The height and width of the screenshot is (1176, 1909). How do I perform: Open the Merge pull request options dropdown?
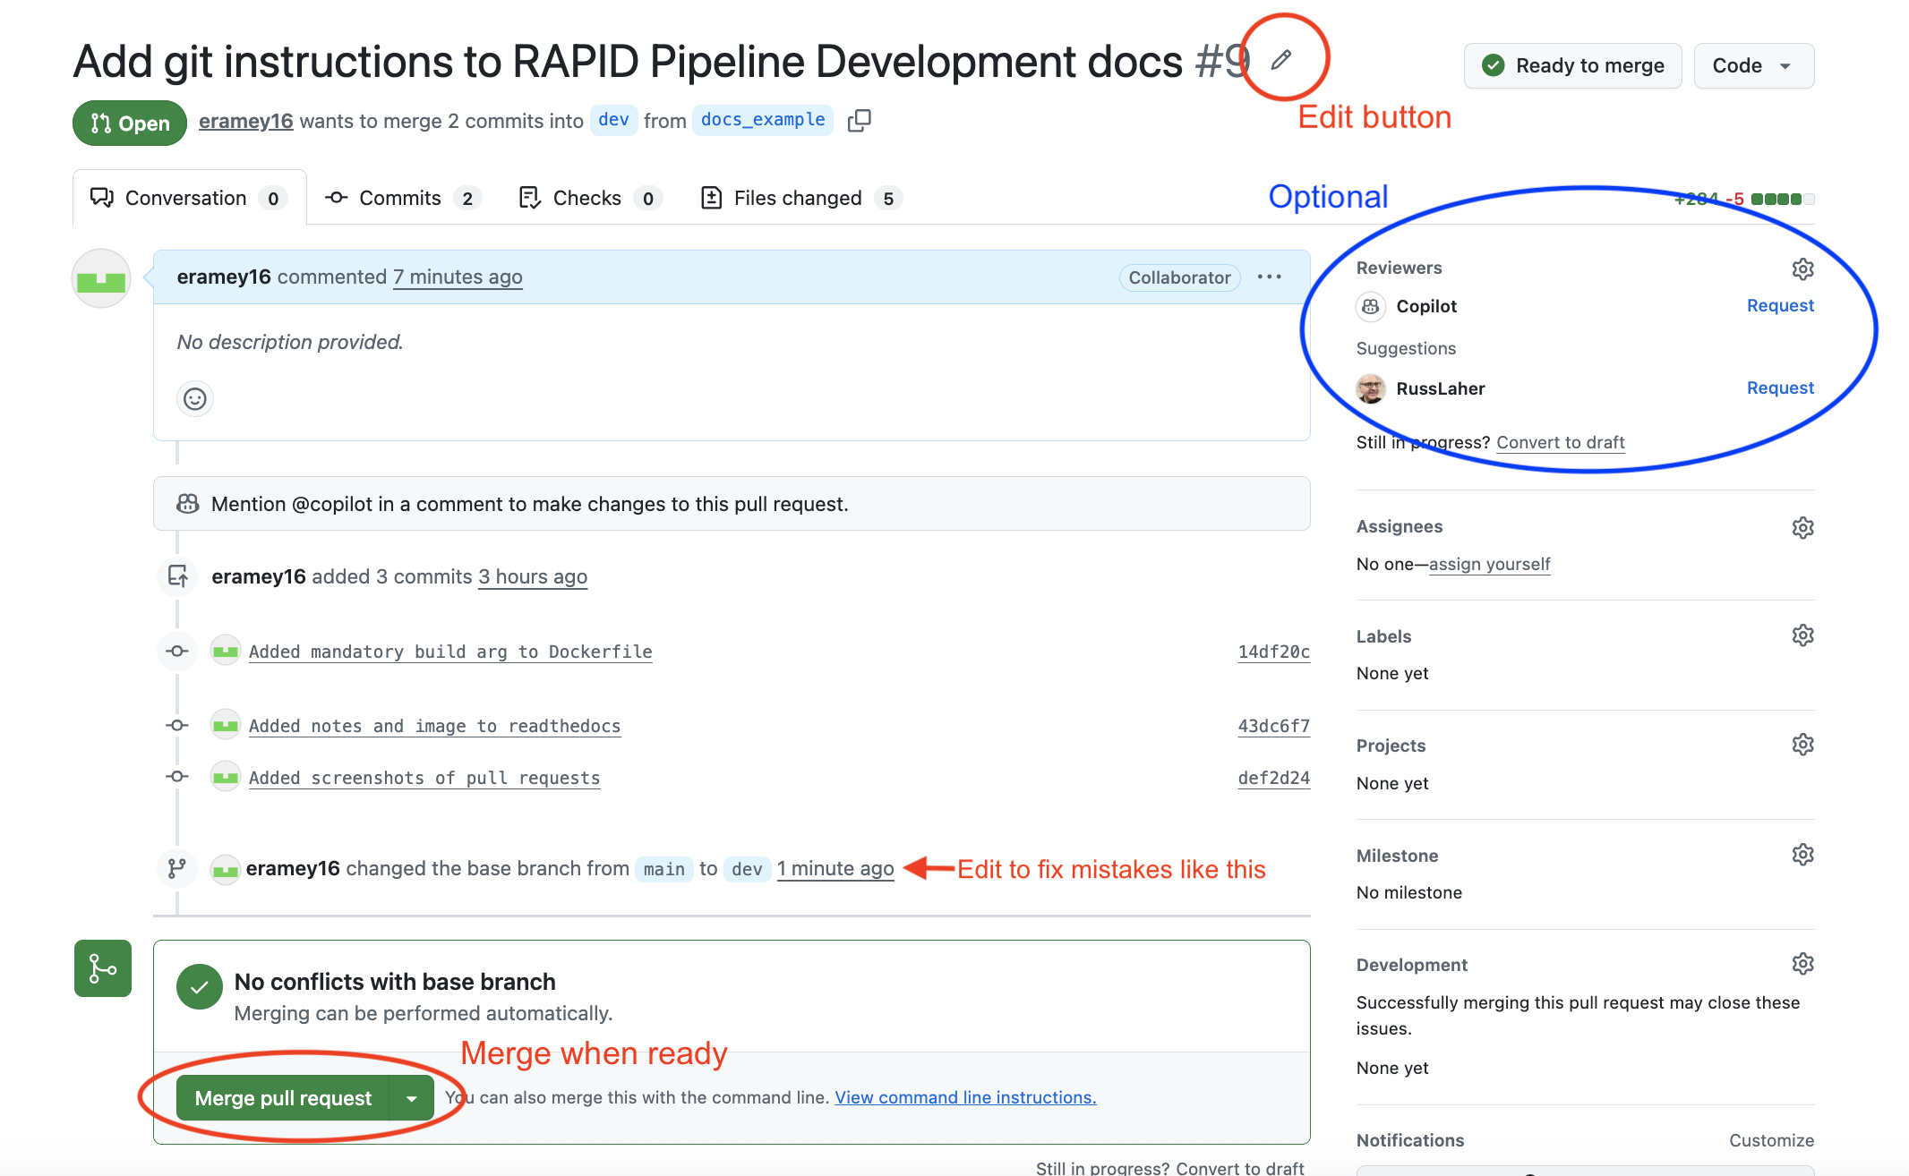coord(412,1098)
